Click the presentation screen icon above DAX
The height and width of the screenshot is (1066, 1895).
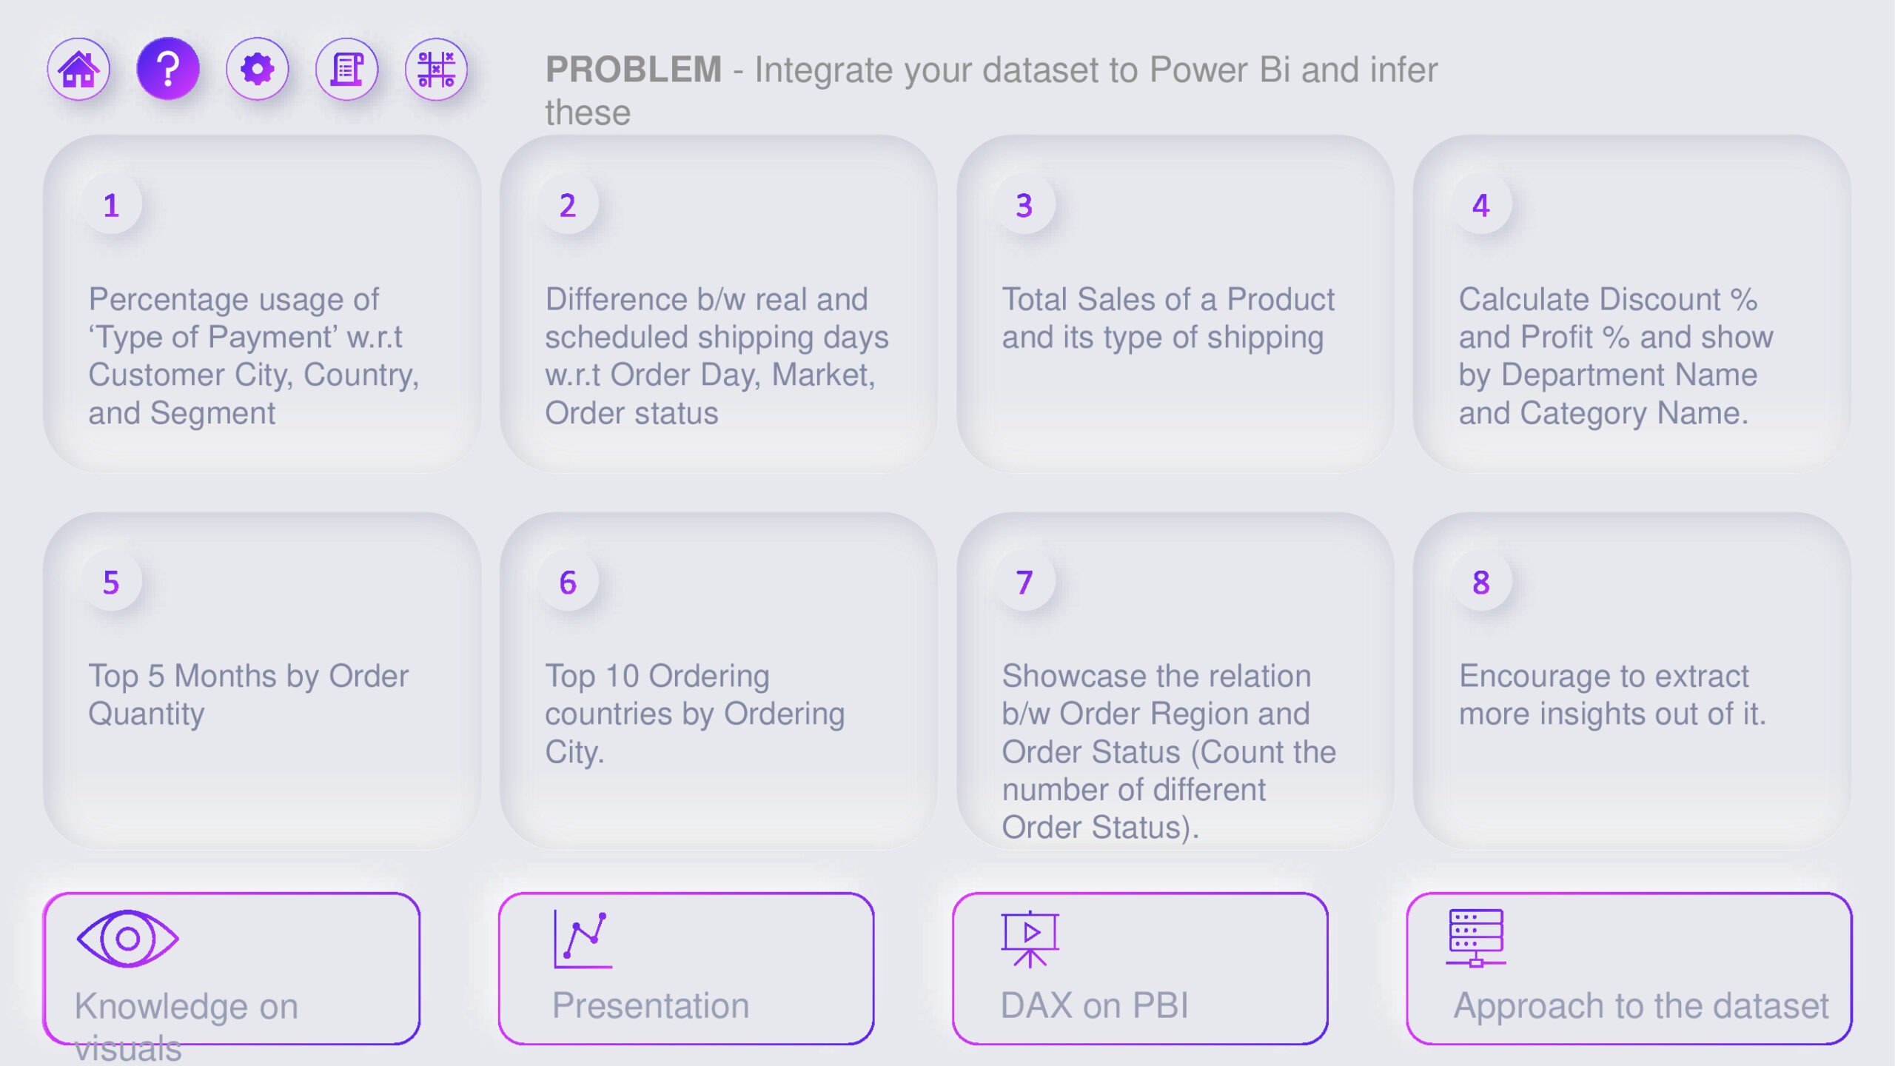click(1030, 939)
